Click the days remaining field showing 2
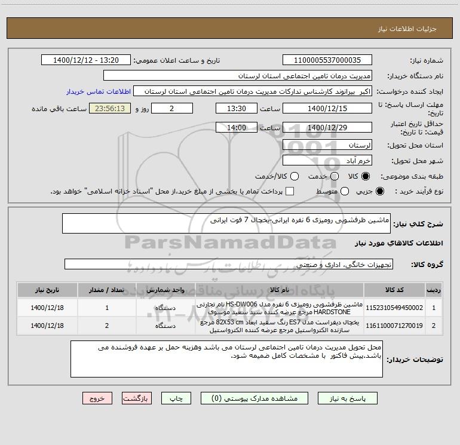Screen dimensions: 460x445 point(172,108)
